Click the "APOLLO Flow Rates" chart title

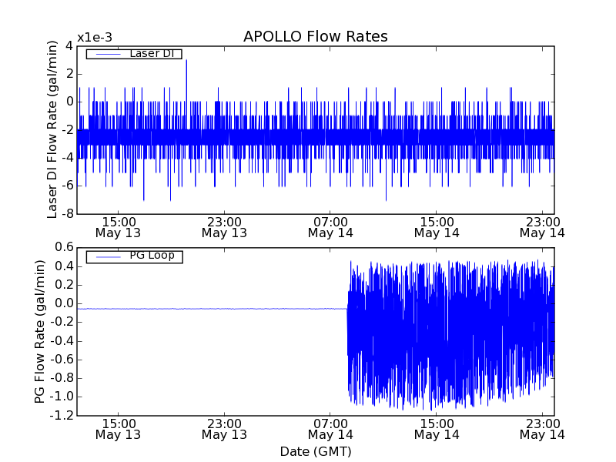point(315,37)
